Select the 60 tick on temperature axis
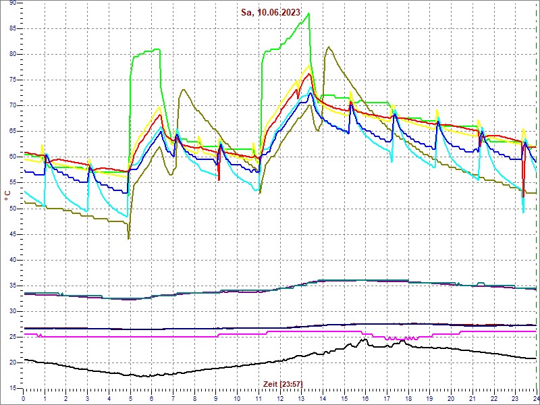Screen dimensions: 540x405 point(13,157)
